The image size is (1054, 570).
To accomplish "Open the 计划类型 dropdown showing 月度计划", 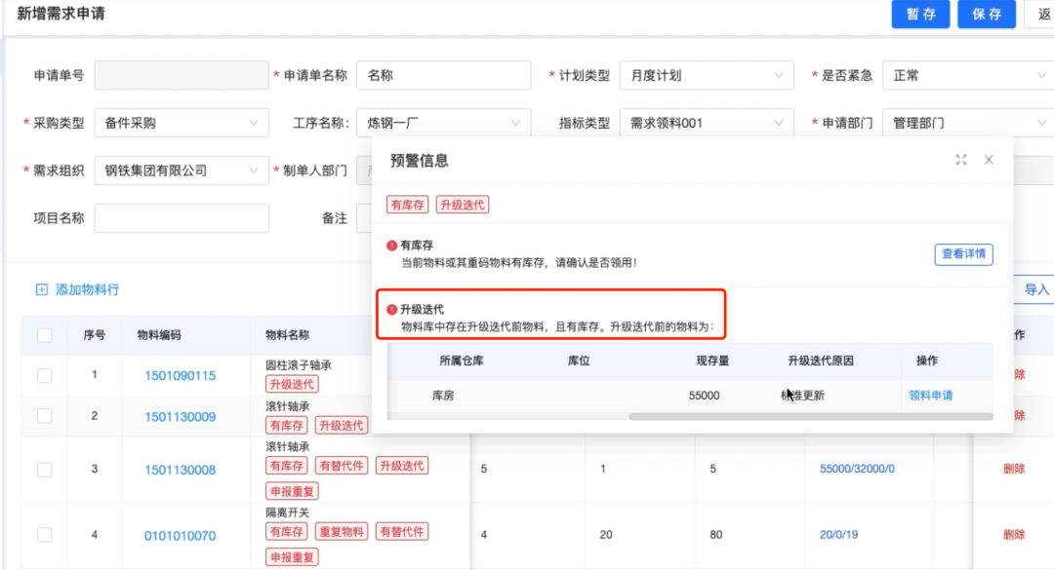I will click(708, 75).
